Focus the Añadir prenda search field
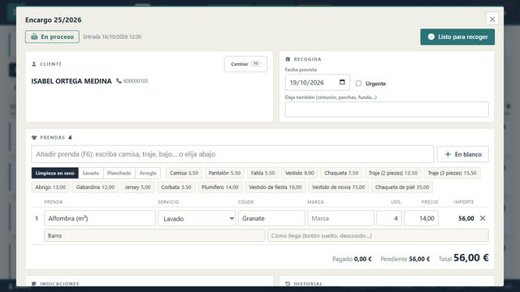 (232, 154)
